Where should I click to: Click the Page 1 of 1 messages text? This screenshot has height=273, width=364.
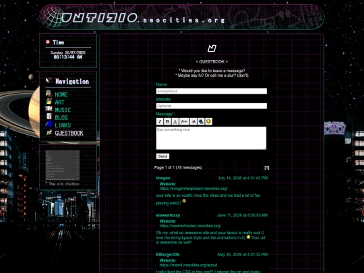pyautogui.click(x=178, y=168)
